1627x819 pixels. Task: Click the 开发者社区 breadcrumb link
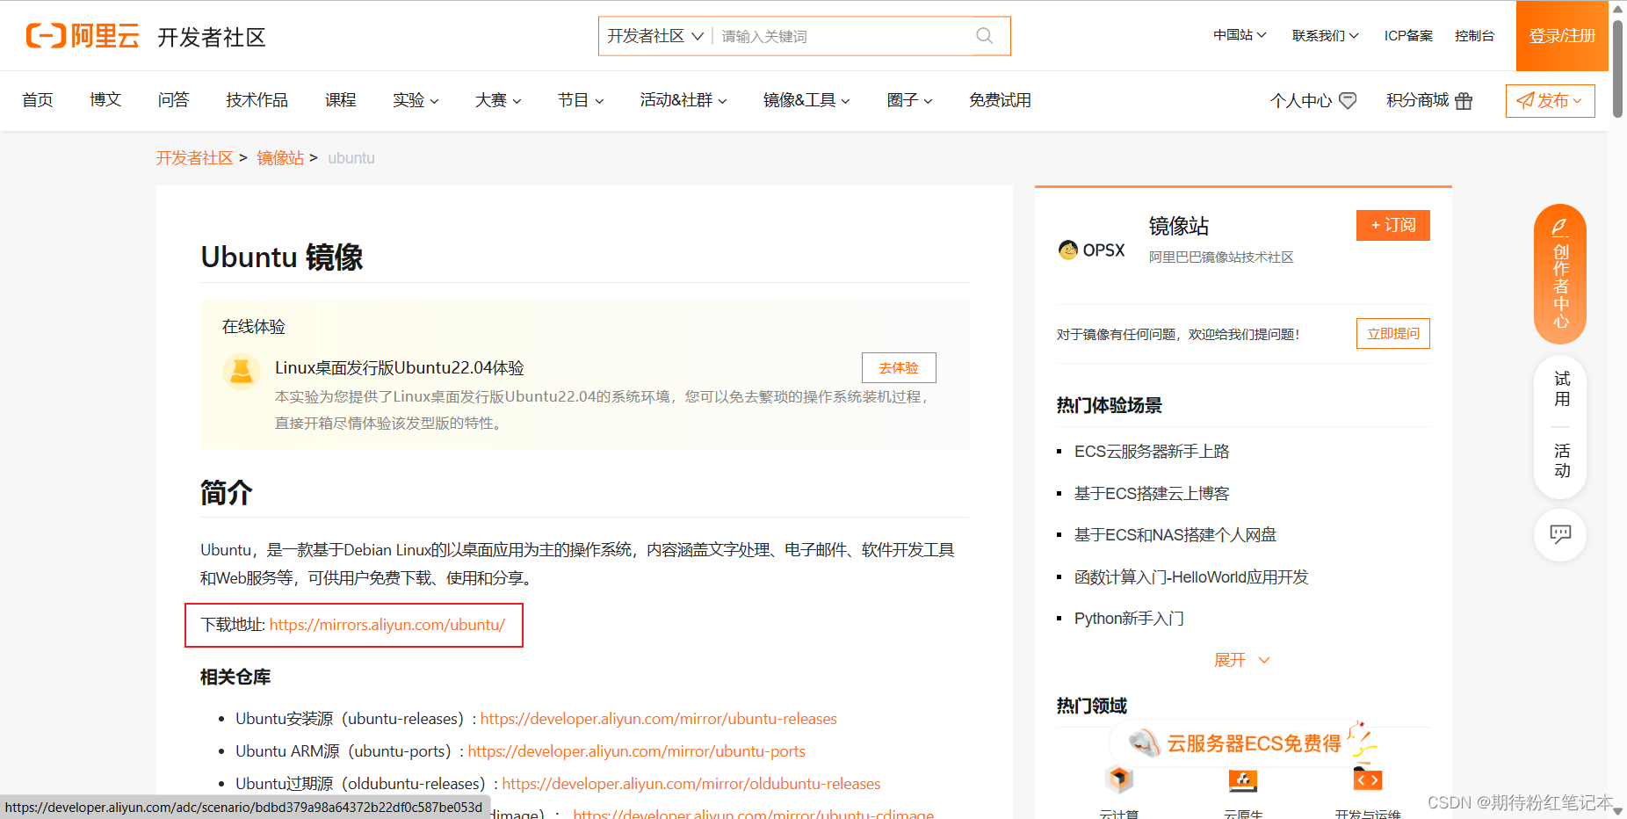click(194, 158)
